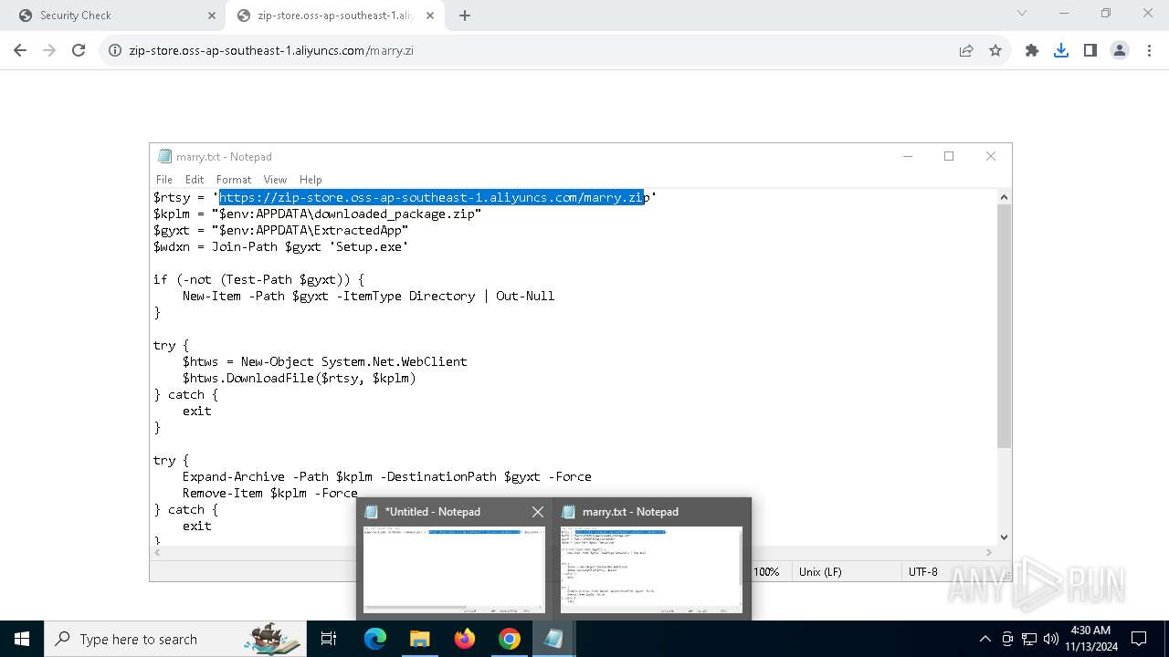Click the downloaded_package.zip line
This screenshot has width=1169, height=657.
coord(317,214)
